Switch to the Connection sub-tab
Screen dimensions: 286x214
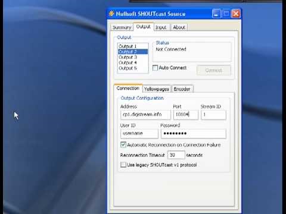pos(128,88)
